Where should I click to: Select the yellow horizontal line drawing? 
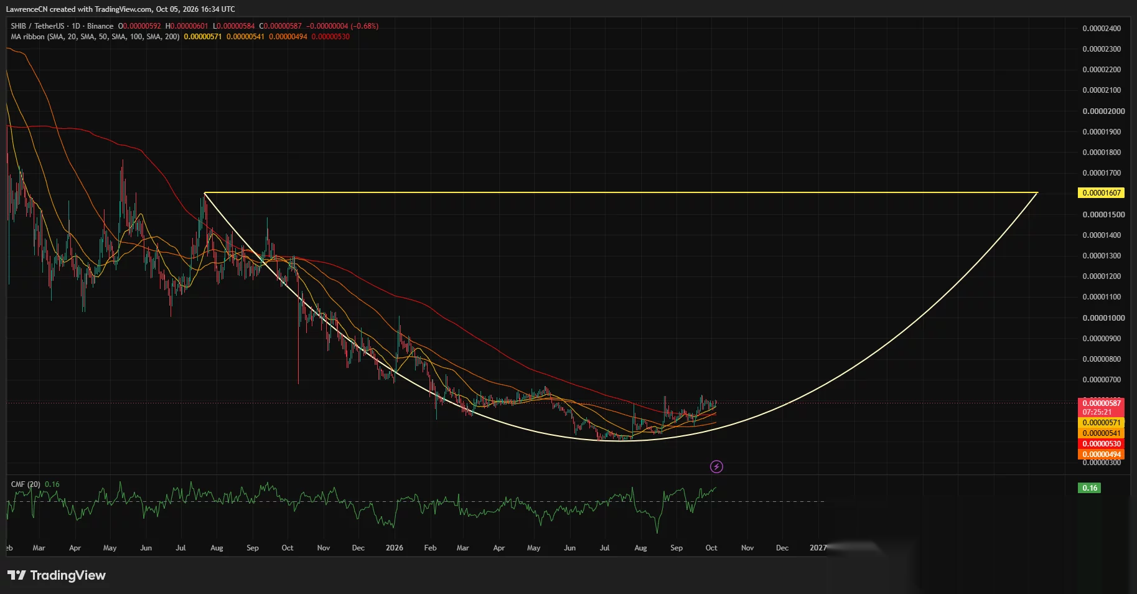click(x=620, y=192)
